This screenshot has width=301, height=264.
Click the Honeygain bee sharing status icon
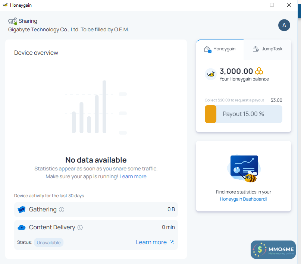pos(13,21)
